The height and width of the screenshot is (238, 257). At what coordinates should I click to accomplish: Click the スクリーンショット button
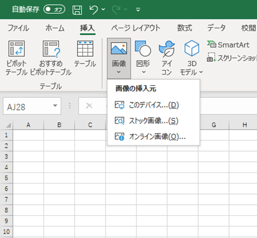232,58
